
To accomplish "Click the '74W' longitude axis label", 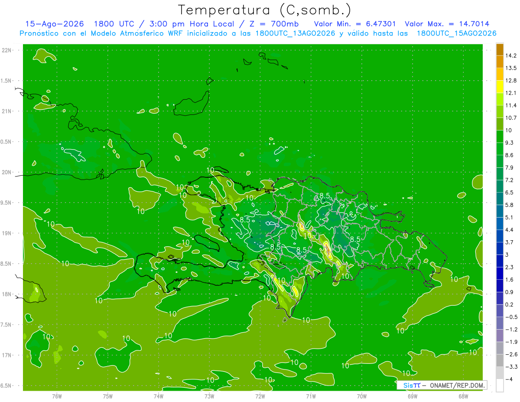I will pos(159,396).
